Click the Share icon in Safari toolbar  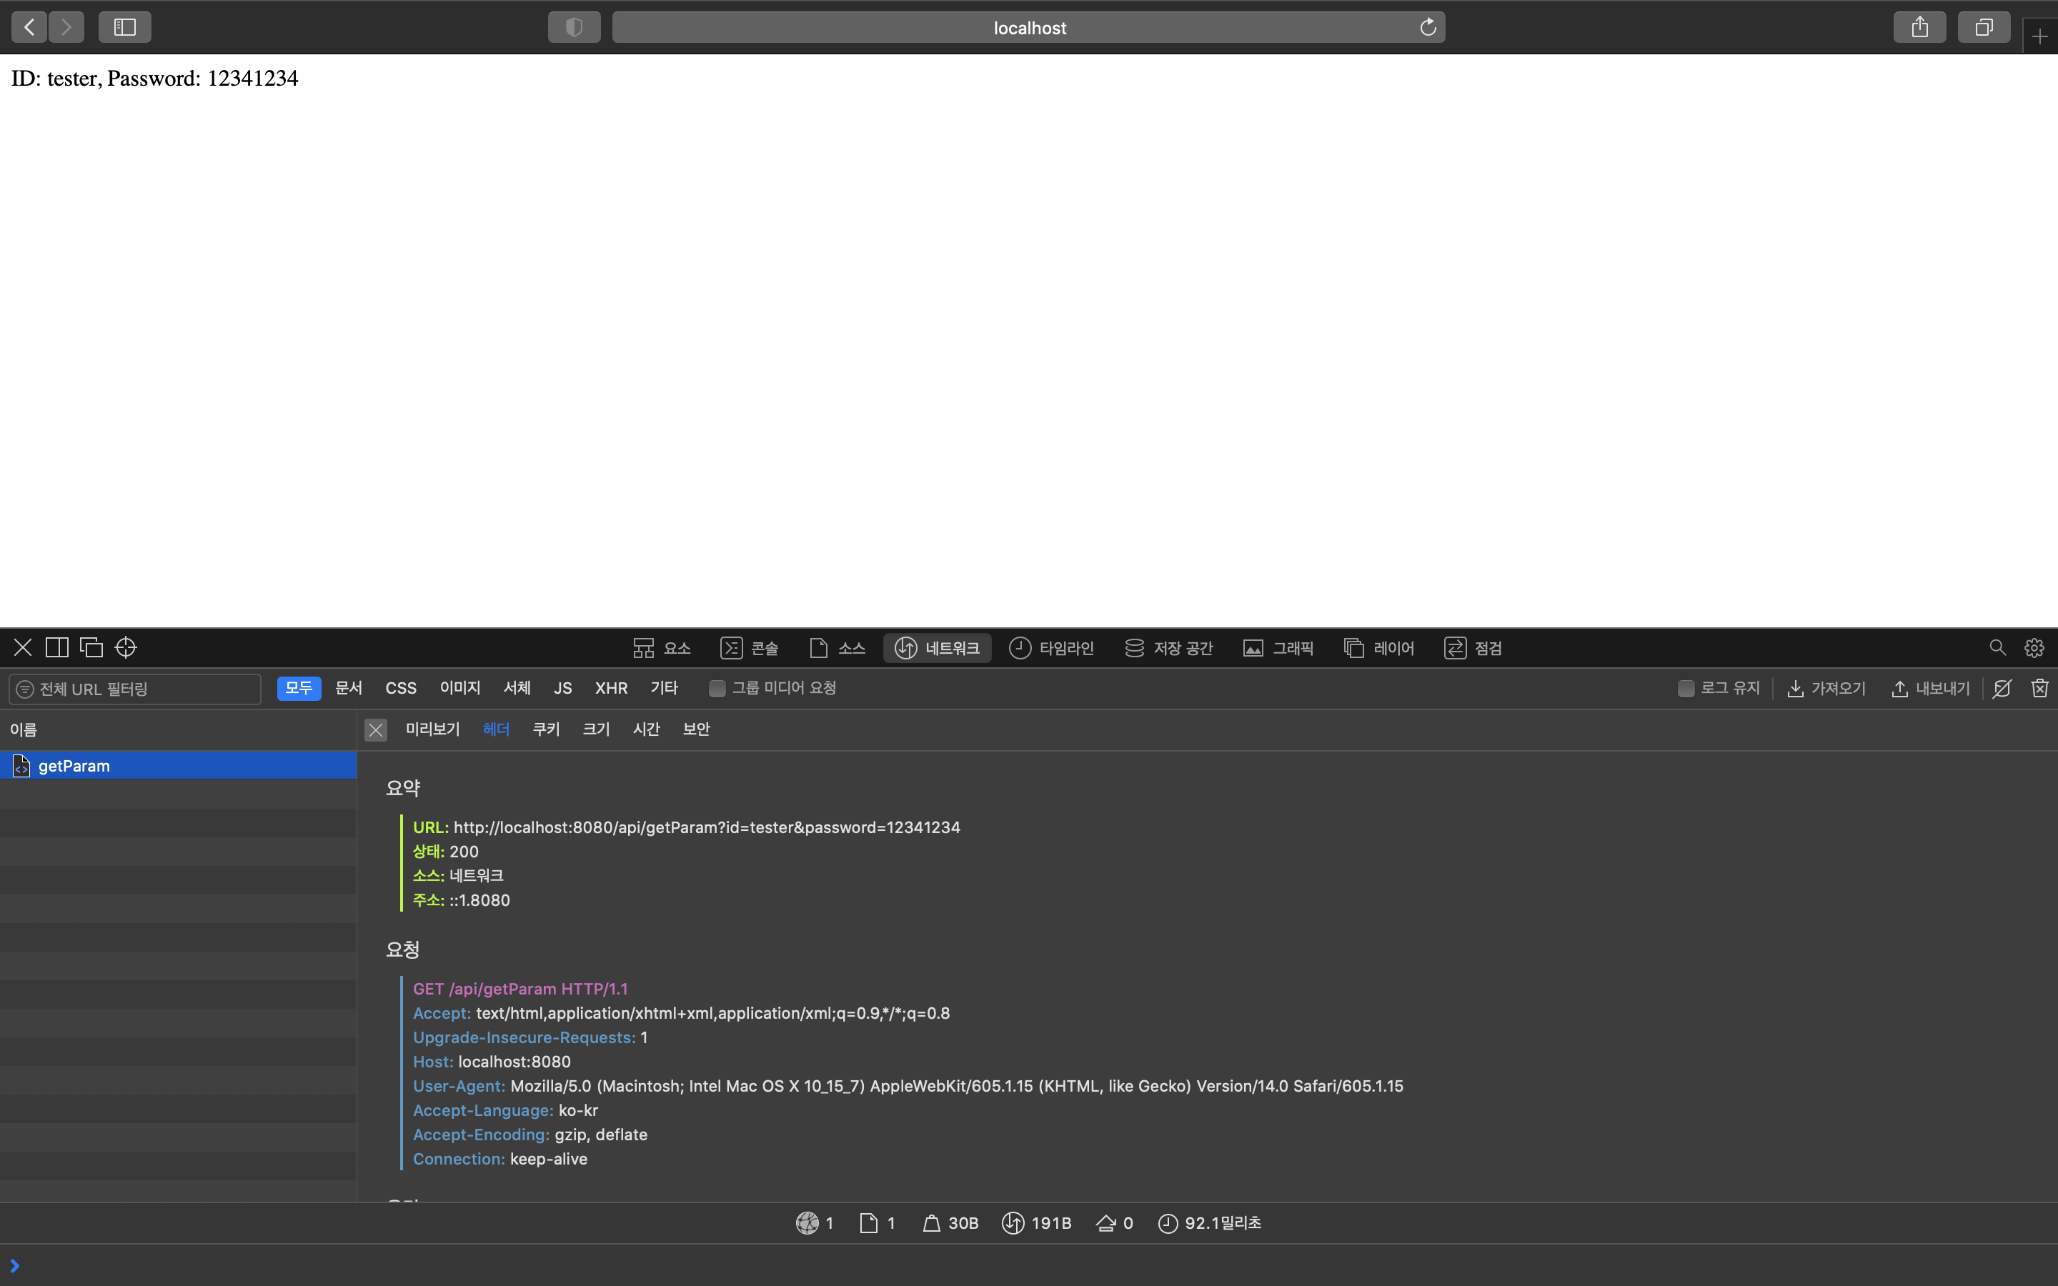point(1919,27)
